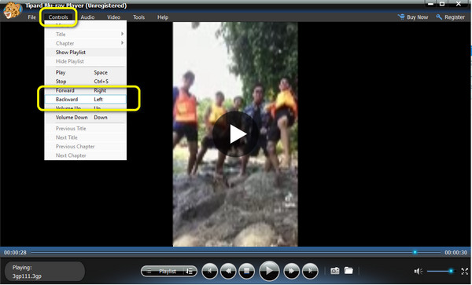Viewport: 472px width, 285px height.
Task: Select Backward in the Controls menu
Action: click(86, 100)
